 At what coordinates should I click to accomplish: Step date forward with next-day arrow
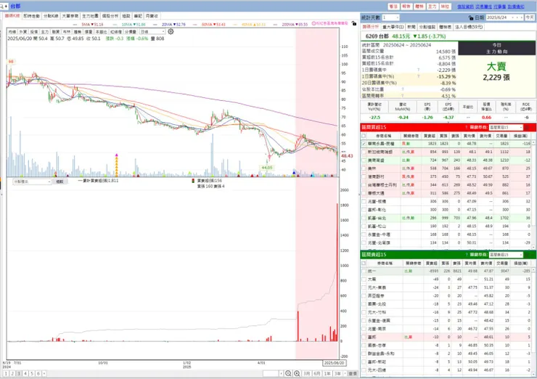click(x=522, y=17)
